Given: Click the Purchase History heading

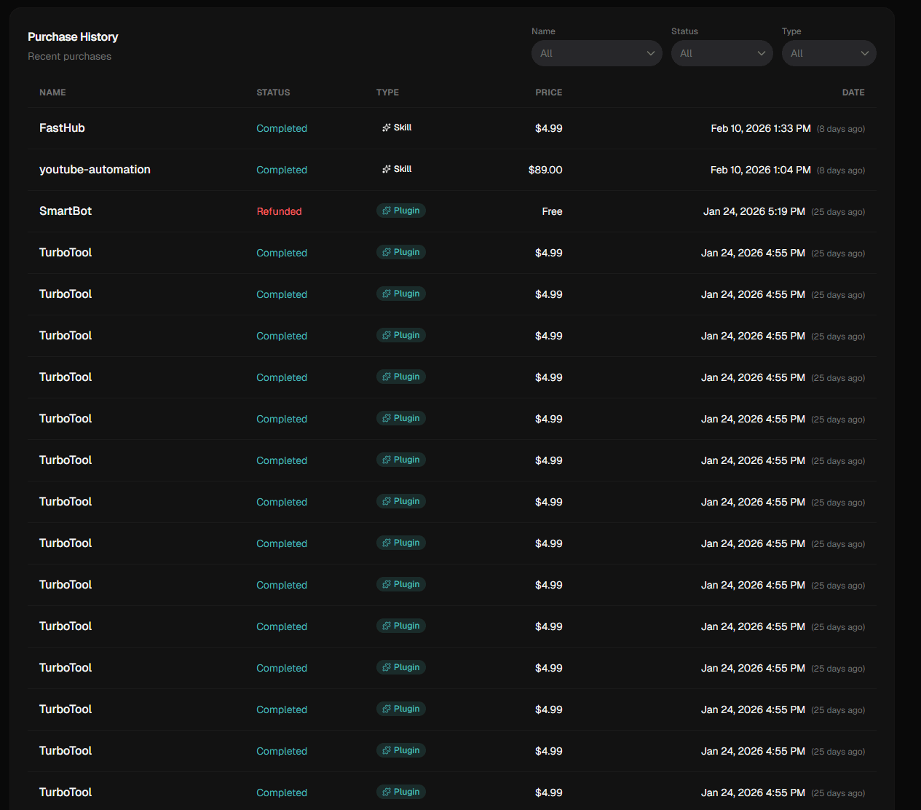Looking at the screenshot, I should click(x=73, y=36).
